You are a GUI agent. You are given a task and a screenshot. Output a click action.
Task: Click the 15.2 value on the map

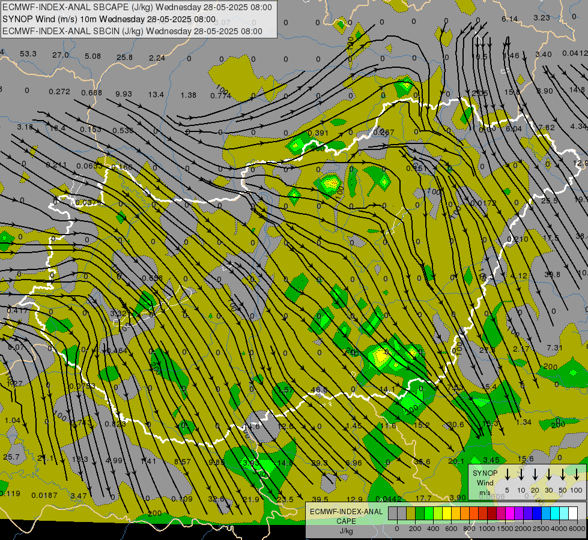422,425
